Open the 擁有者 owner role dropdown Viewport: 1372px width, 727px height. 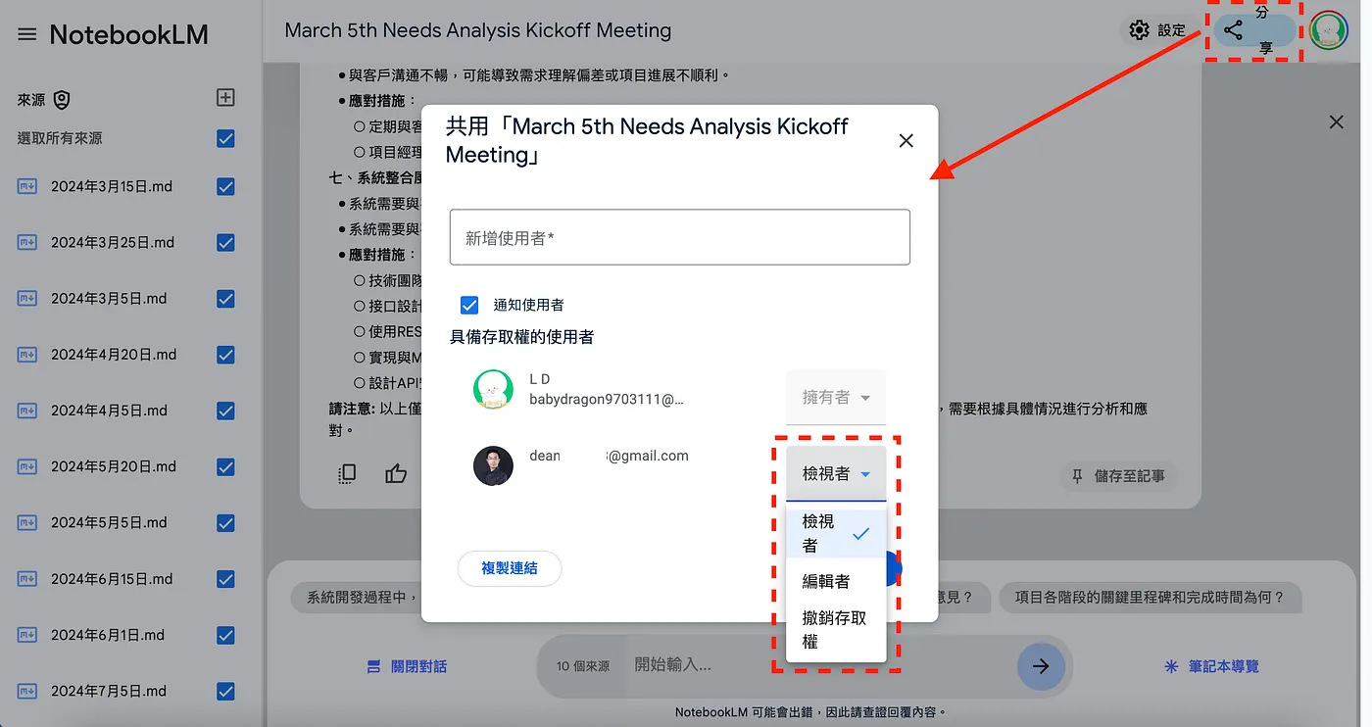tap(836, 397)
